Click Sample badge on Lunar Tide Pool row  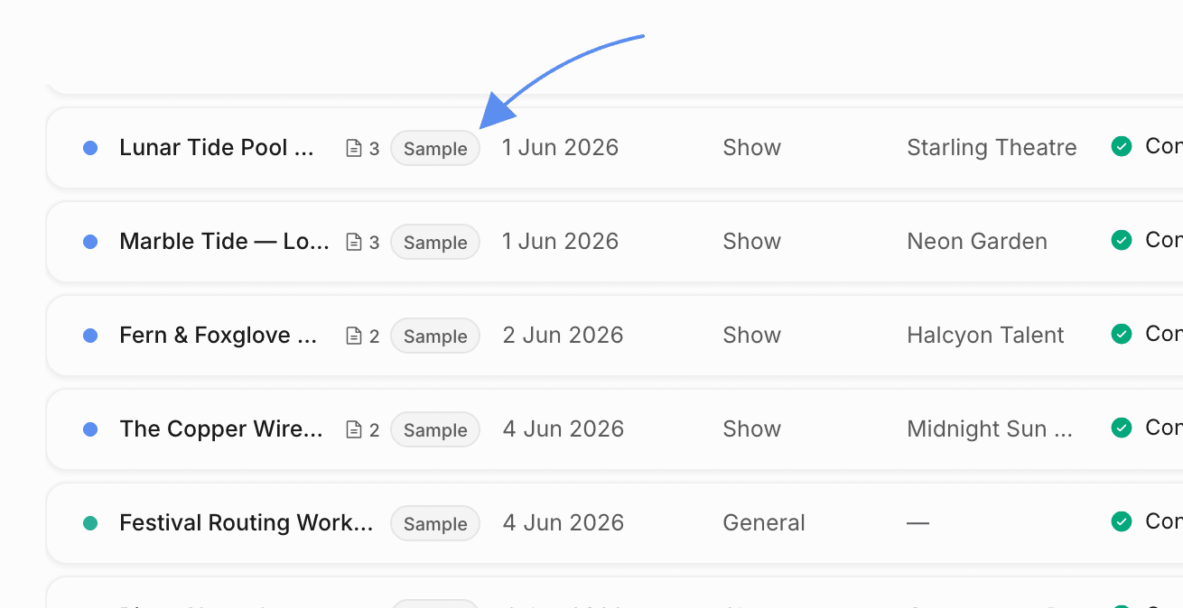(x=435, y=148)
